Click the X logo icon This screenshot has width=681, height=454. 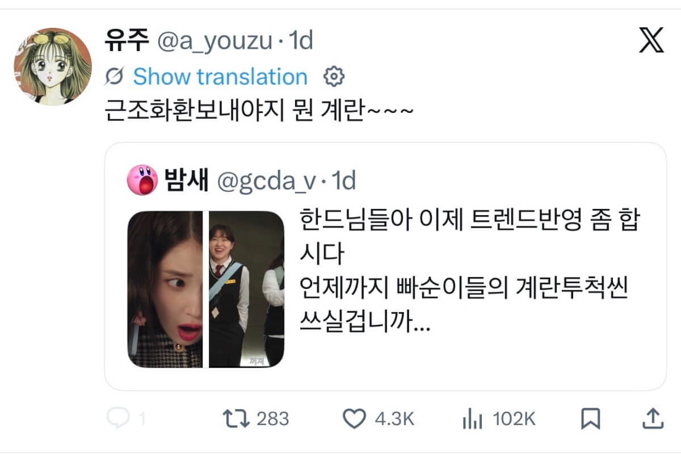(x=651, y=40)
